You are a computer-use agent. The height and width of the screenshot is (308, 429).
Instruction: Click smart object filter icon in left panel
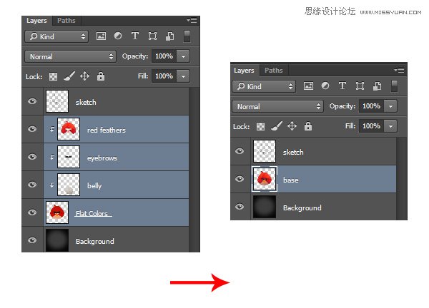tap(169, 36)
